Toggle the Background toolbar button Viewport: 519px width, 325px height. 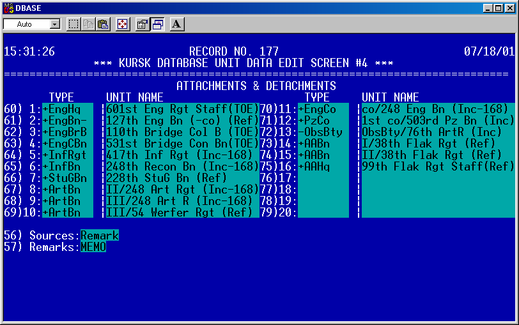[x=157, y=24]
